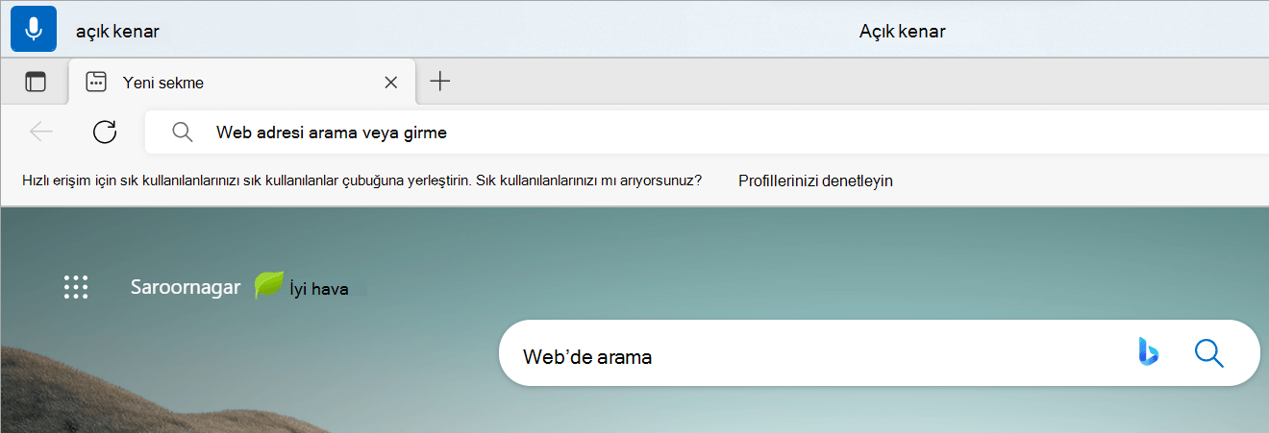The height and width of the screenshot is (433, 1269).
Task: Focus the Web adresi arama veya girme field
Action: [707, 132]
